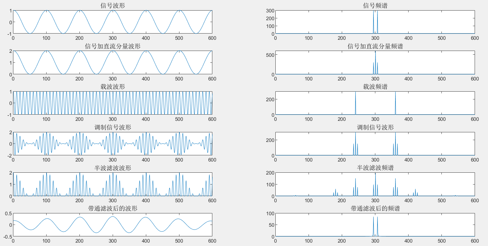The image size is (488, 246).
Task: Click the 信号波形 subplot title
Action: (113, 6)
